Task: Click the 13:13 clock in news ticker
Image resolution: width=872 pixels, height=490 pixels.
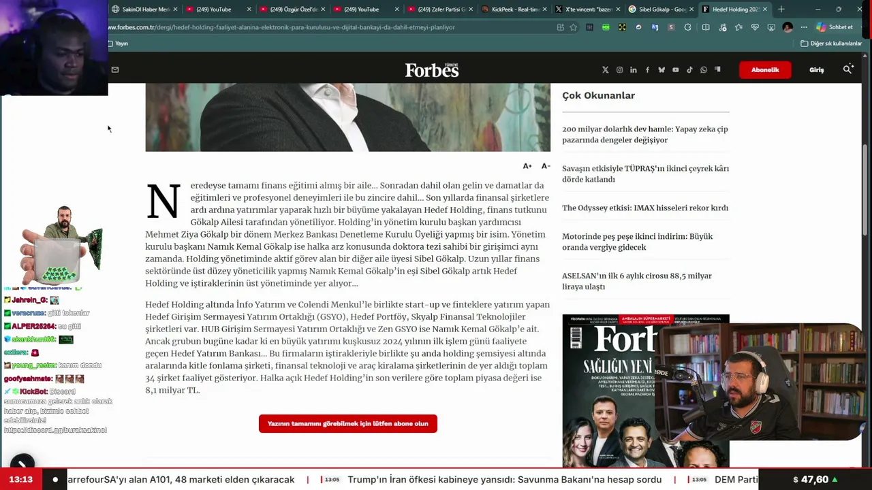Action: pos(21,479)
